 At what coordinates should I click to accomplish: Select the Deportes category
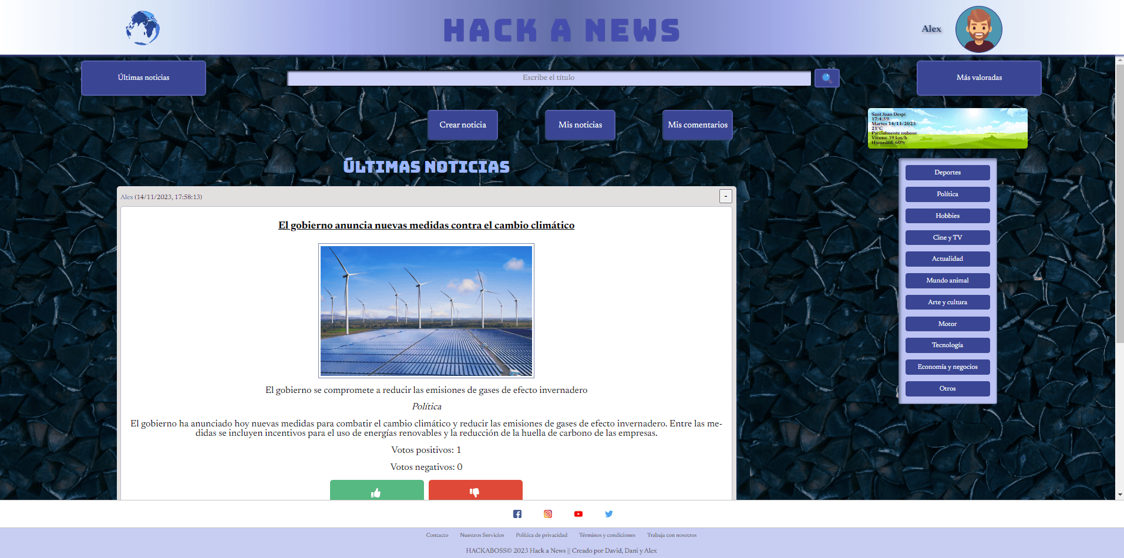coord(947,173)
